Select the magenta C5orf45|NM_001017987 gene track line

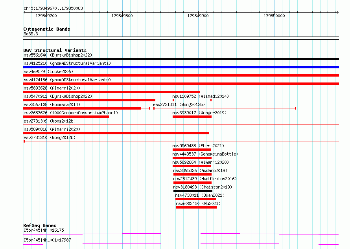coord(181,244)
